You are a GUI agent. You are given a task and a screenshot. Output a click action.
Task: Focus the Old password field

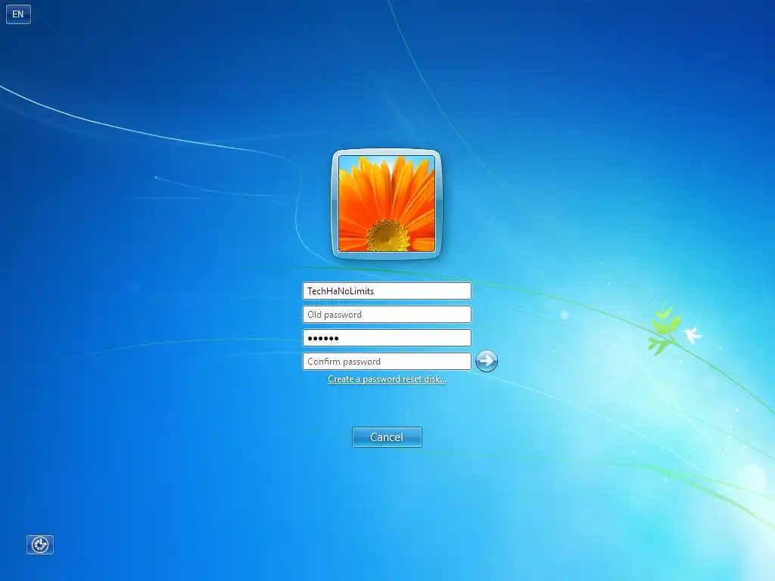point(387,315)
